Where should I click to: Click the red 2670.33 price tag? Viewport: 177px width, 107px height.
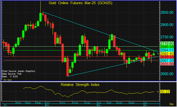(x=166, y=57)
